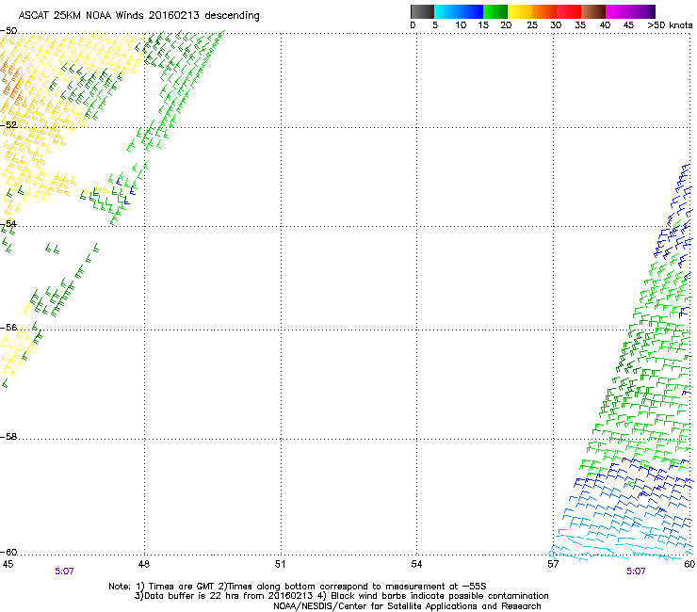Image resolution: width=697 pixels, height=612 pixels.
Task: Click the latitude label '-52'
Action: tap(8, 125)
